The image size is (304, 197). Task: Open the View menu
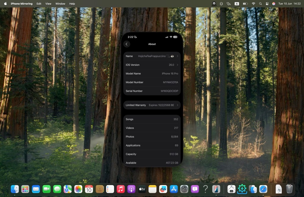tap(48, 4)
